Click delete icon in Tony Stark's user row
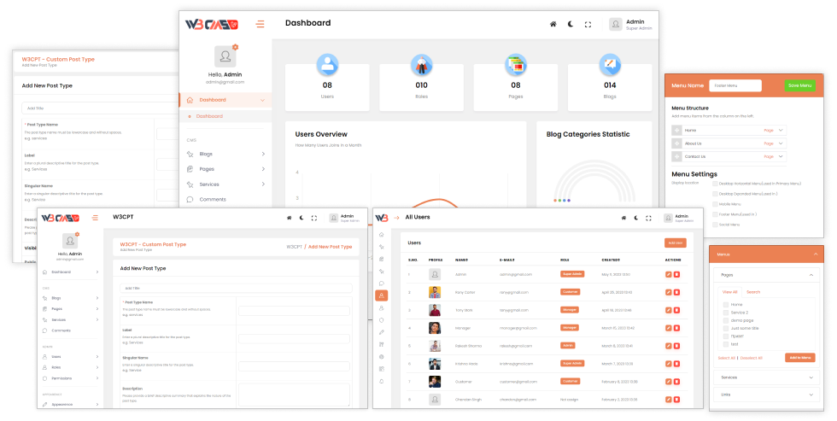Screen dimensions: 837x421 676,310
